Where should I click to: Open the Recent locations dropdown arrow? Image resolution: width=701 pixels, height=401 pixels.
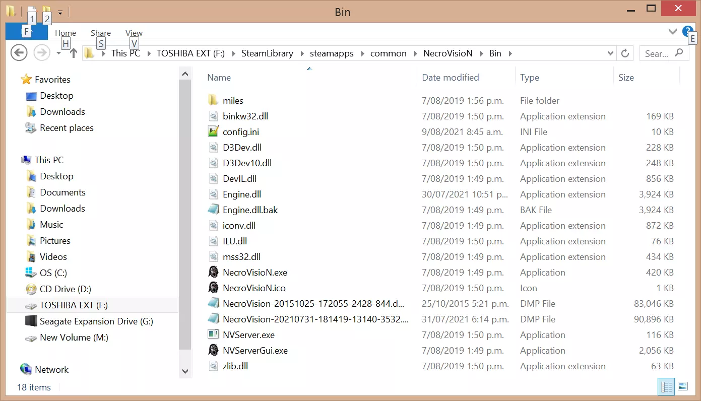pos(58,53)
